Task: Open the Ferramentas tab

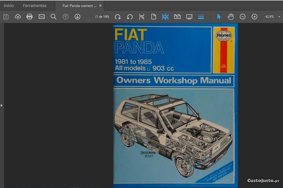Action: (x=35, y=6)
